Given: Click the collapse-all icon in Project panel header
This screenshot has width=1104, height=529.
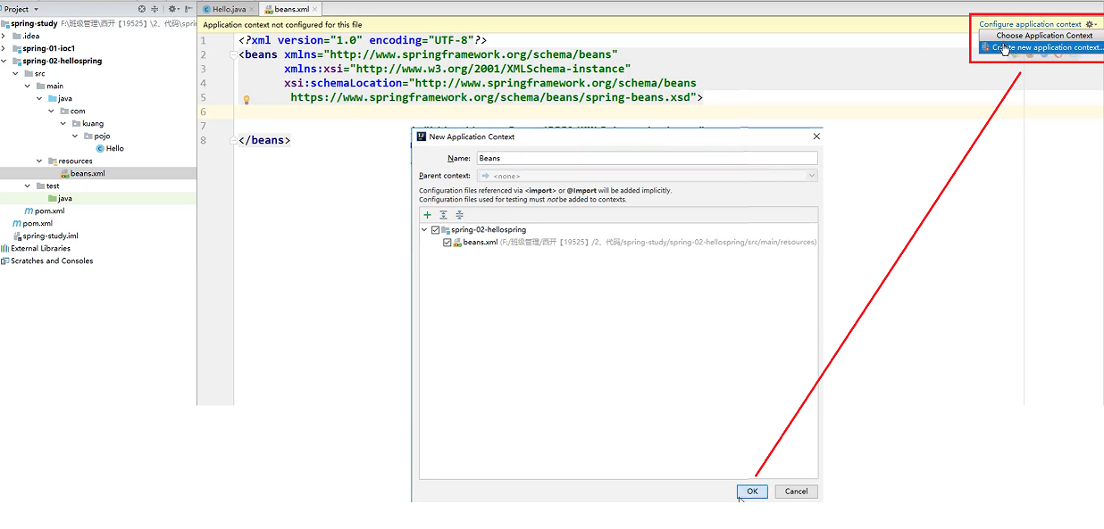Looking at the screenshot, I should pyautogui.click(x=155, y=9).
